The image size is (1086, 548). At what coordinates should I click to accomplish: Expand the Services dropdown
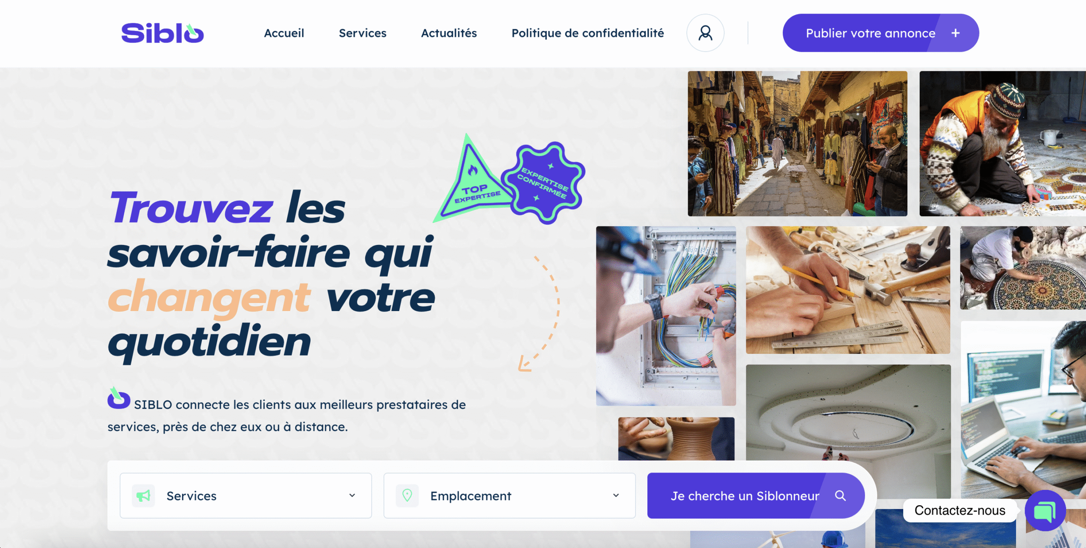tap(246, 495)
